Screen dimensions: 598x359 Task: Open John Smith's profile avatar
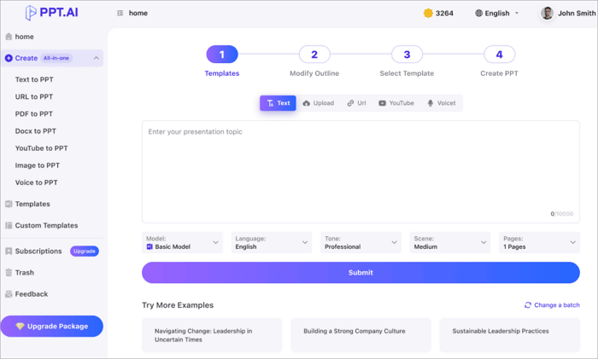click(547, 14)
